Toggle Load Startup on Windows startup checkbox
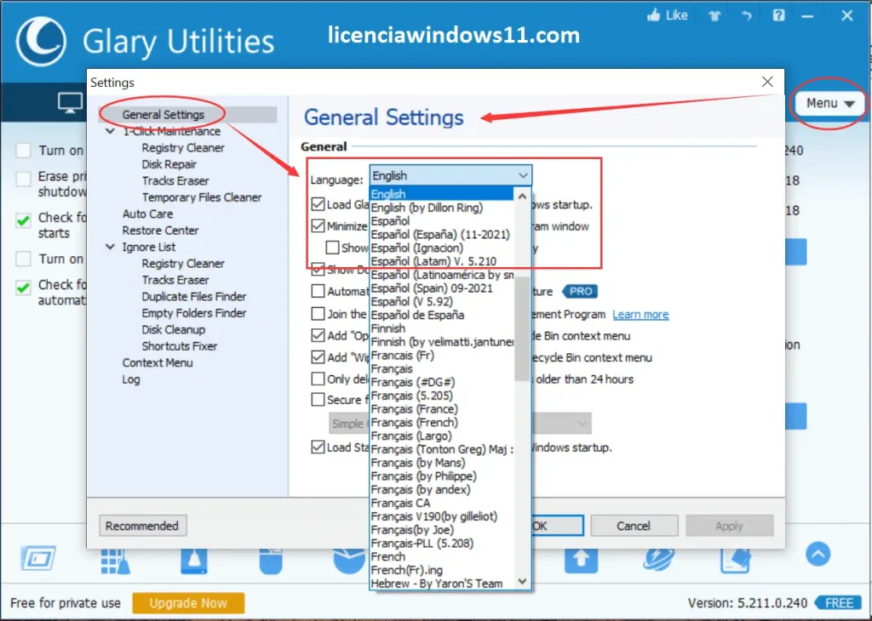 [318, 447]
